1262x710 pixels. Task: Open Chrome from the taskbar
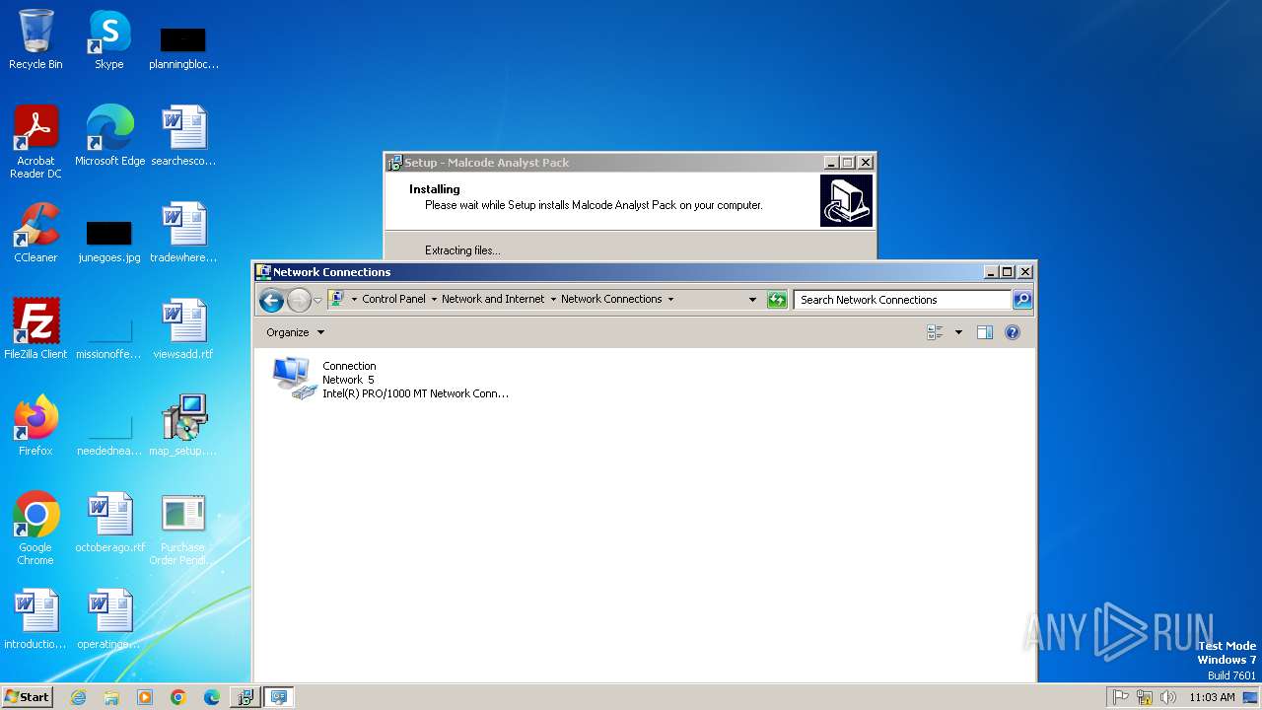click(x=178, y=697)
